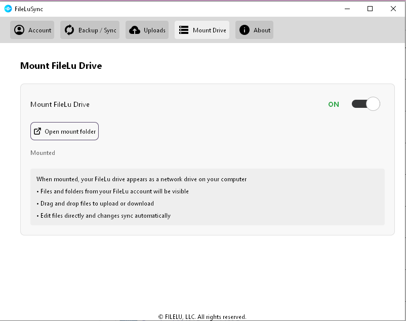Click the Uploads cloud icon
406x321 pixels.
(135, 30)
